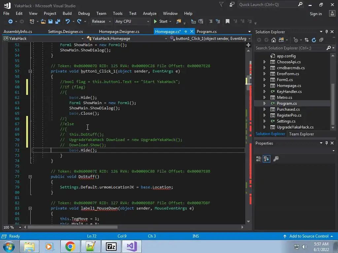Click the editor vertical scrollbar down arrow
The image size is (338, 253).
[x=248, y=221]
